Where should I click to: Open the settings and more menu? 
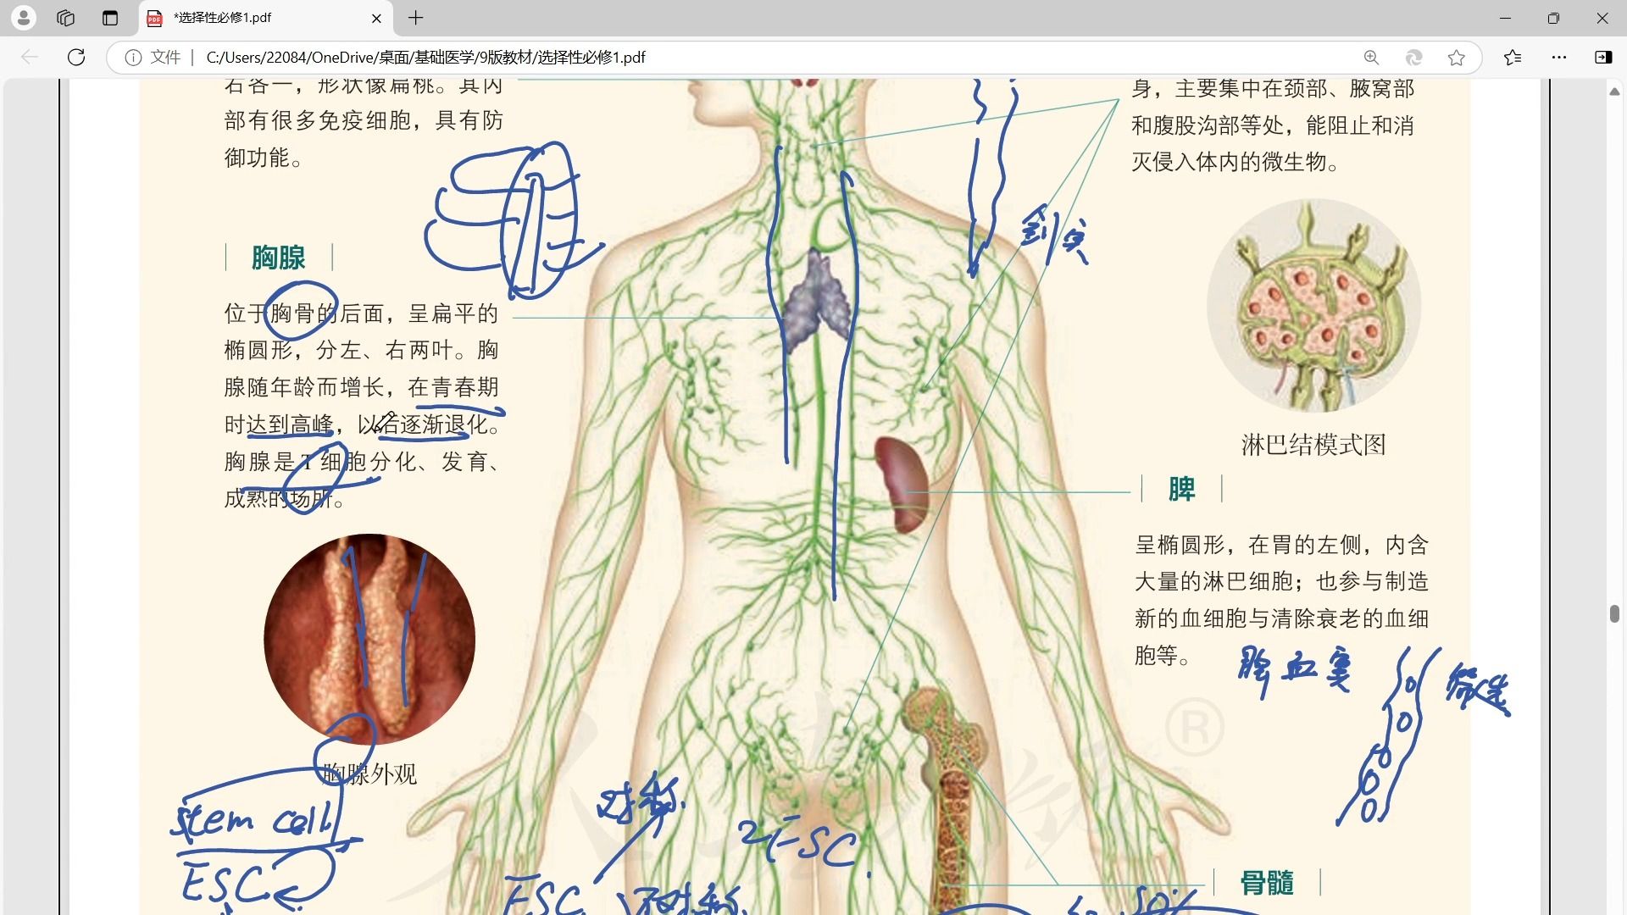coord(1559,57)
